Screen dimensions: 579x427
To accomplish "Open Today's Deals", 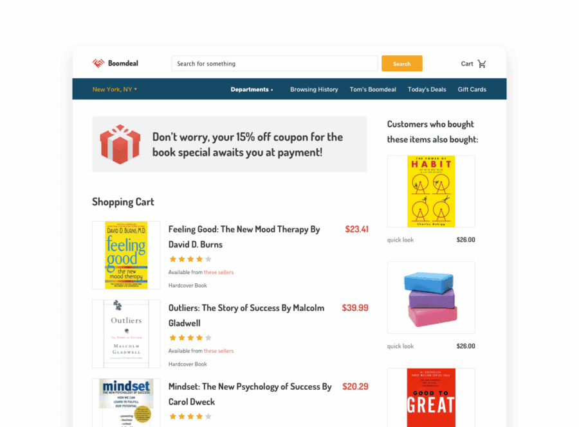I will [427, 89].
